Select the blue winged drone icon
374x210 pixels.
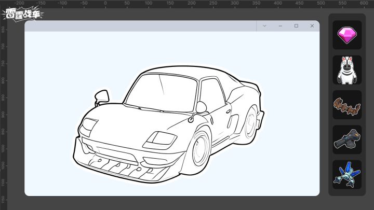347,174
